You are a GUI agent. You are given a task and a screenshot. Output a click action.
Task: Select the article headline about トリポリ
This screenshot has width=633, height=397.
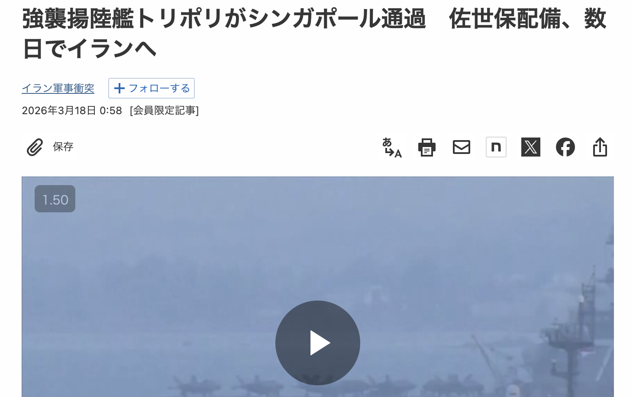click(x=314, y=34)
